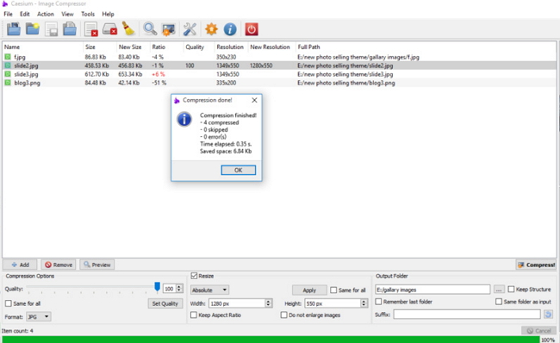
Task: Click the add pictures toolbar icon
Action: tap(14, 29)
